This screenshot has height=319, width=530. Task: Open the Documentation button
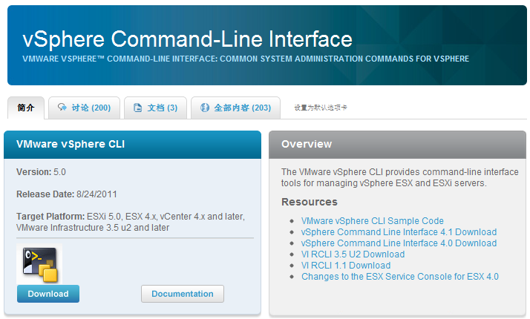pyautogui.click(x=182, y=294)
